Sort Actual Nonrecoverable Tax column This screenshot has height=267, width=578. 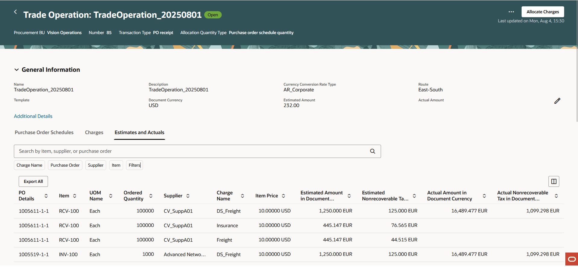[x=556, y=196]
